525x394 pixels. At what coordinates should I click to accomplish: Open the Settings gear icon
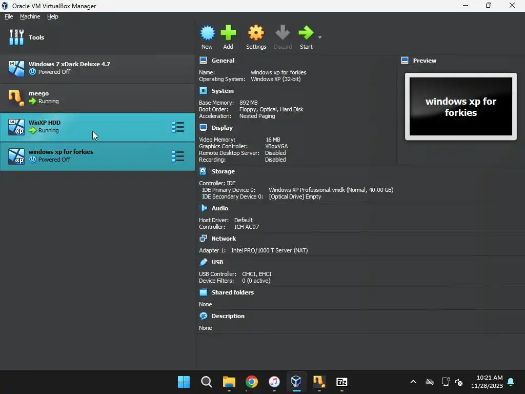pos(256,33)
